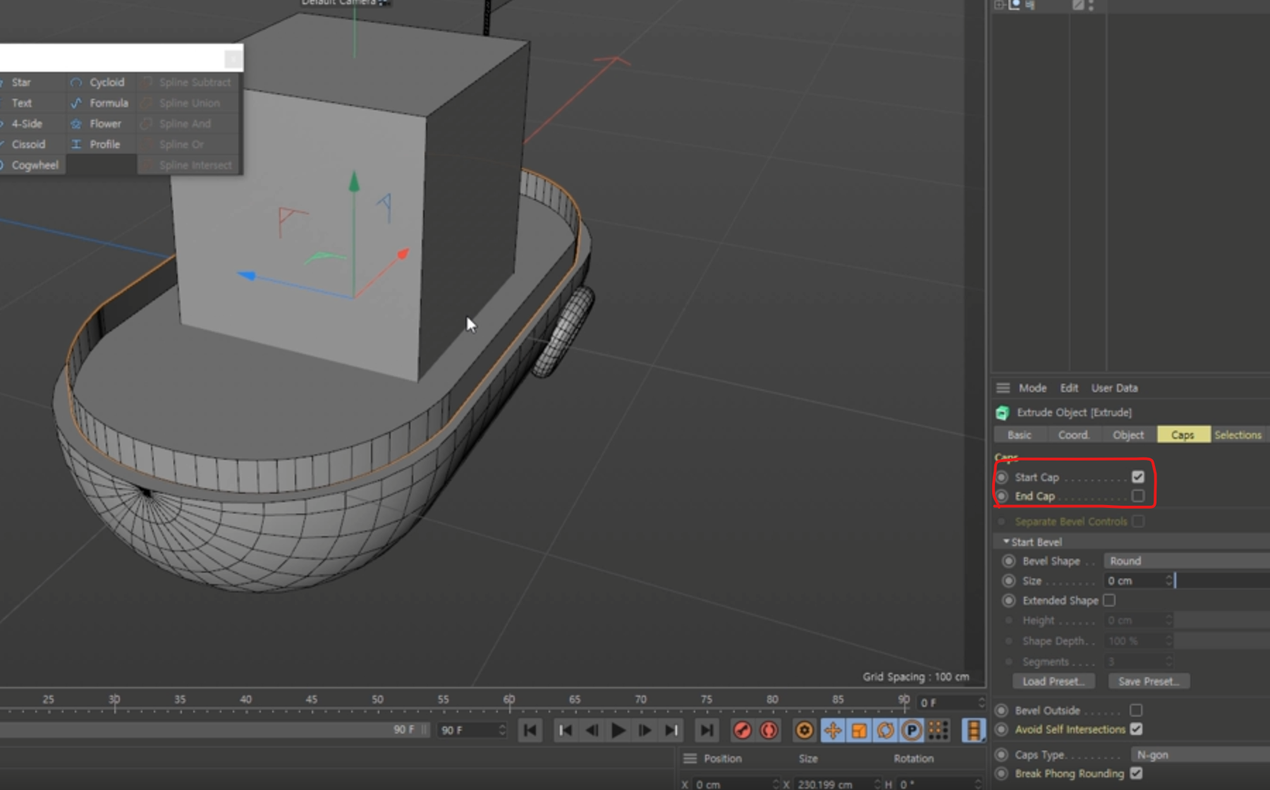
Task: Click Save Preset button
Action: click(1149, 681)
